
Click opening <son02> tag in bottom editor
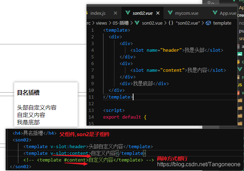22,140
